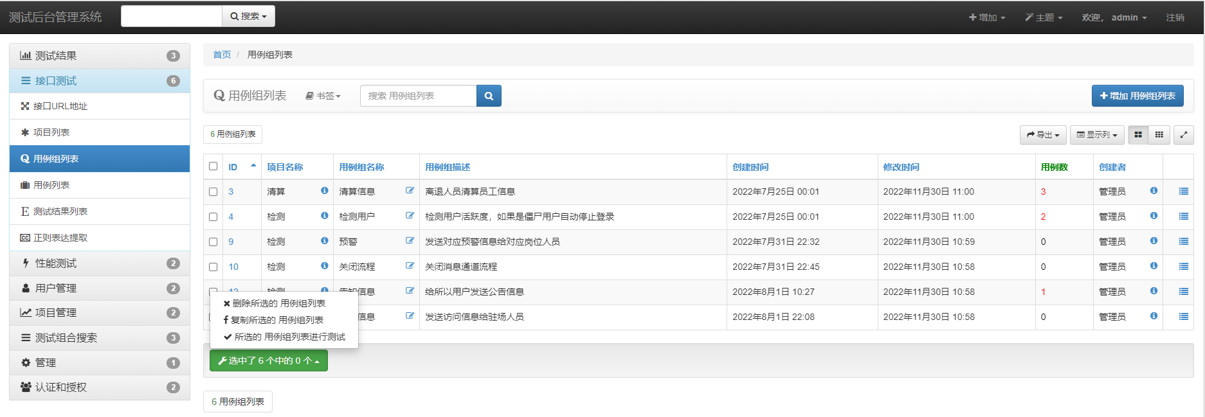Open row details list icon for ID 10
1205x417 pixels.
click(x=1183, y=267)
